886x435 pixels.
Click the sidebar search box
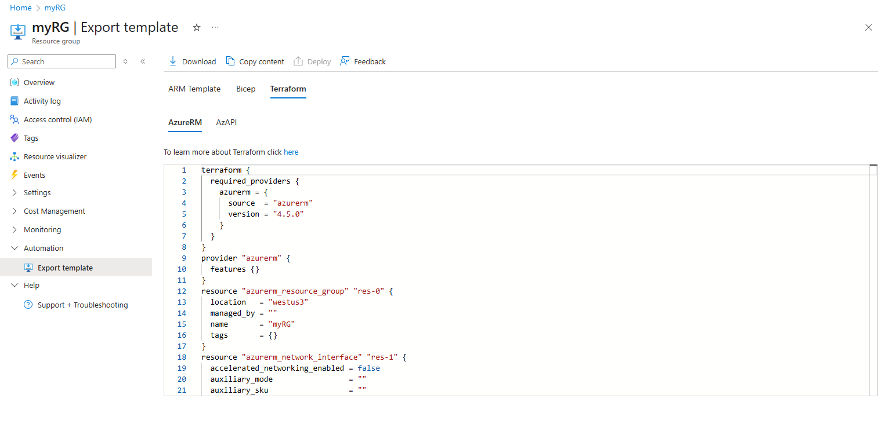click(x=62, y=61)
